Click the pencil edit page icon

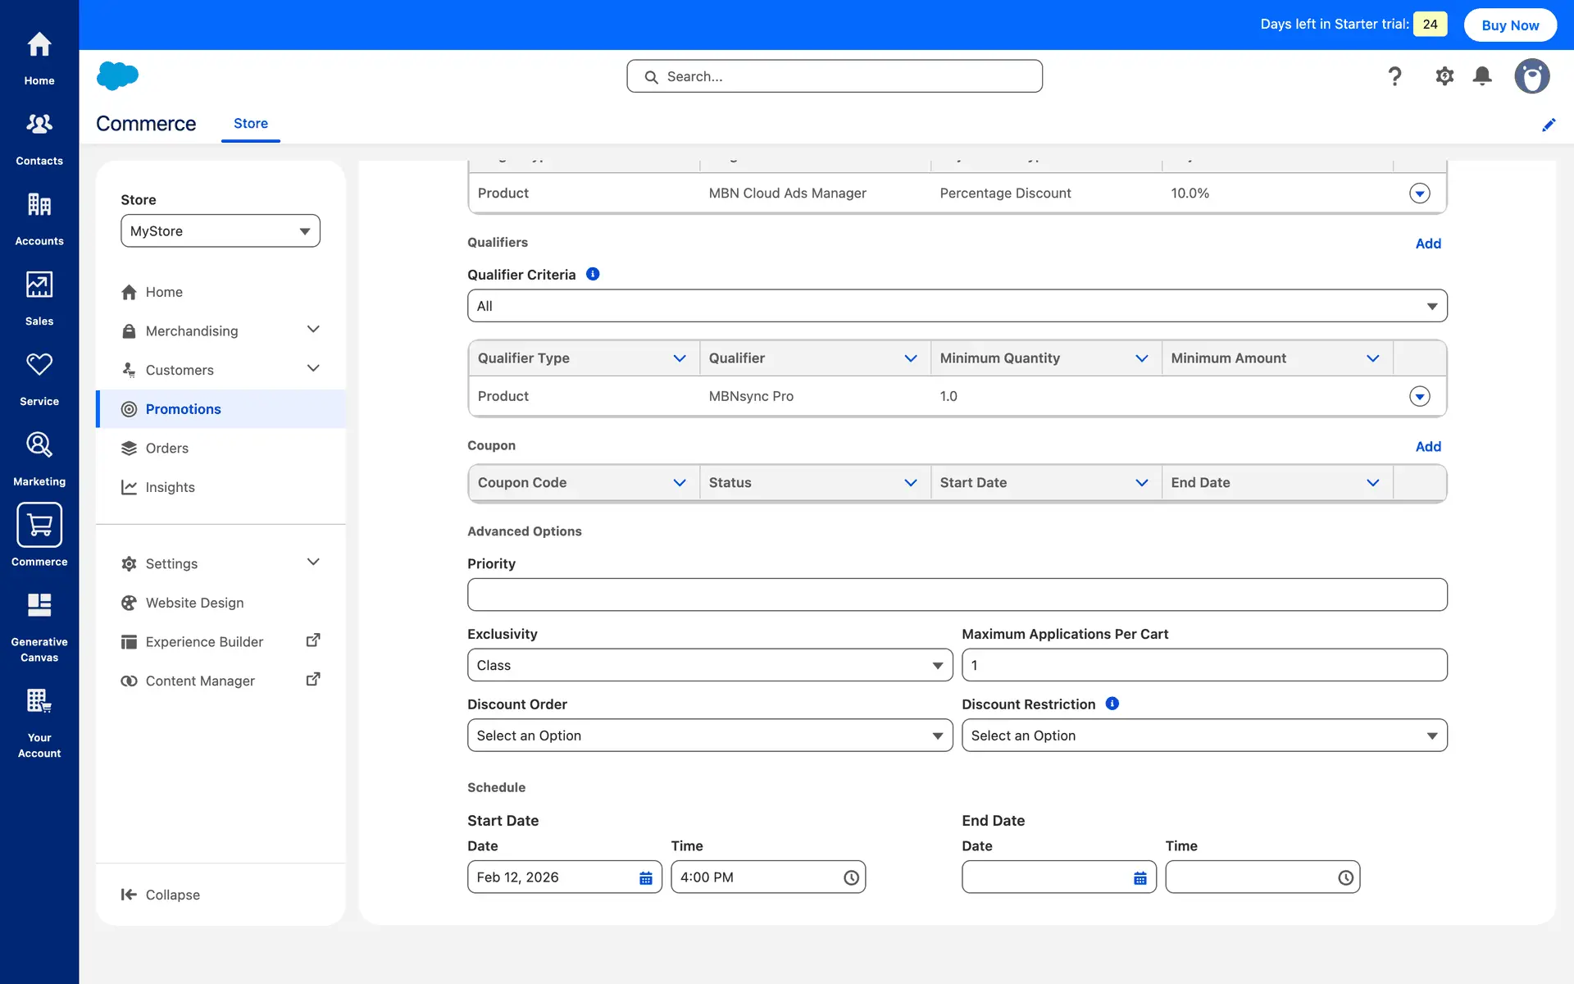tap(1548, 125)
